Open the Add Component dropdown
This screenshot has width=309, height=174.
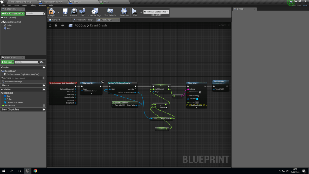tap(13, 13)
